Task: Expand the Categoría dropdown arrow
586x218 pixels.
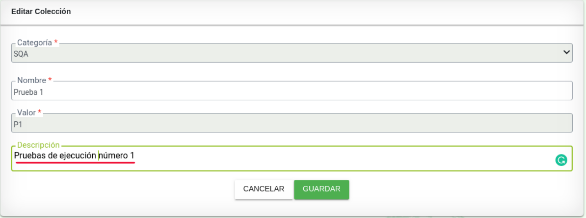Action: click(566, 52)
